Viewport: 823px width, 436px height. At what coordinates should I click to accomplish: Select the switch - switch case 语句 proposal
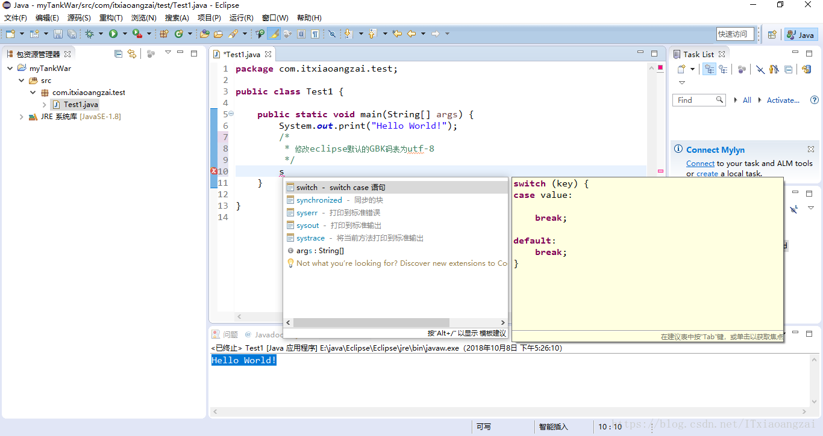click(x=396, y=188)
